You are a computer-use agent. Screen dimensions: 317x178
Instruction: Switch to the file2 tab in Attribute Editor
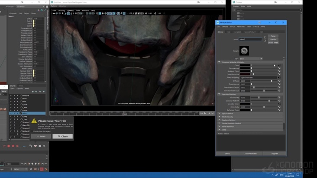pos(228,32)
